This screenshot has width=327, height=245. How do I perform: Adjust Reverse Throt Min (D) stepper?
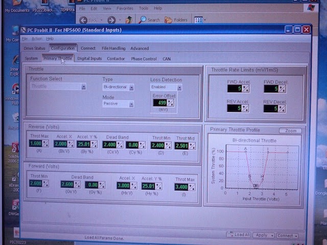click(168, 145)
